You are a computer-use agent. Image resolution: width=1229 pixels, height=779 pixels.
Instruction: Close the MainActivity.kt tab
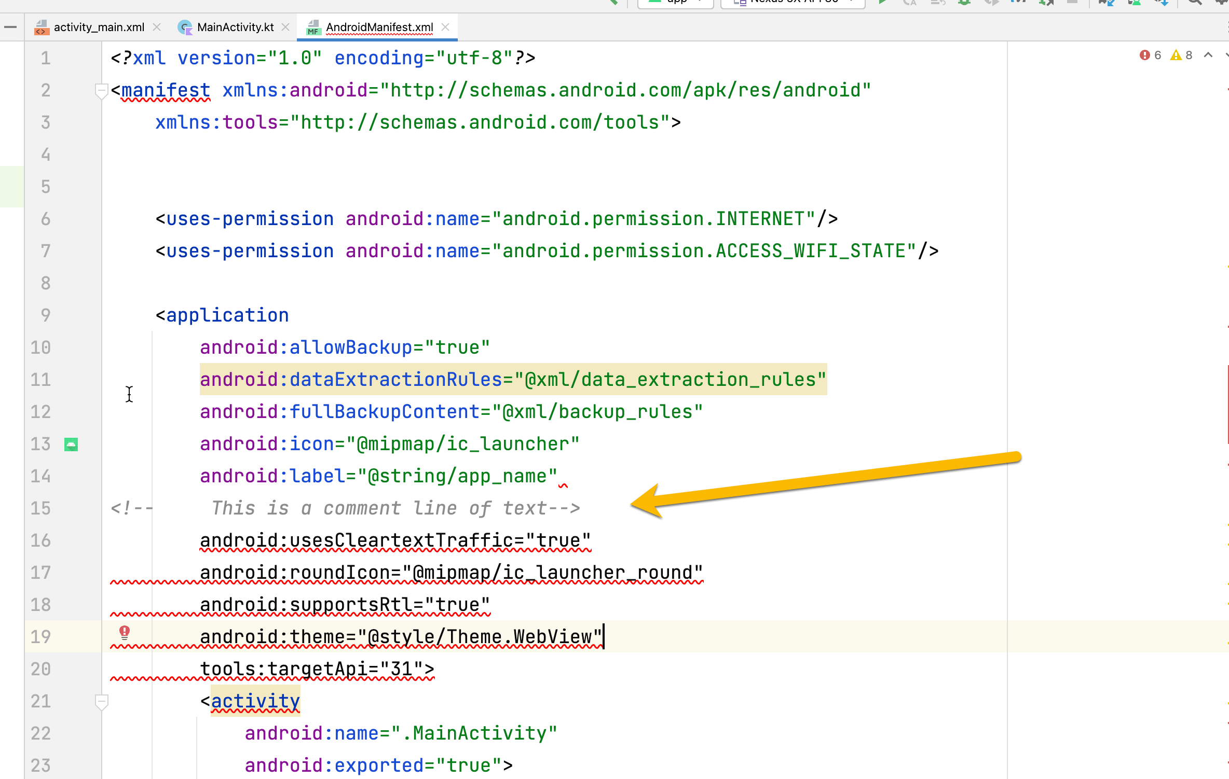(x=285, y=27)
